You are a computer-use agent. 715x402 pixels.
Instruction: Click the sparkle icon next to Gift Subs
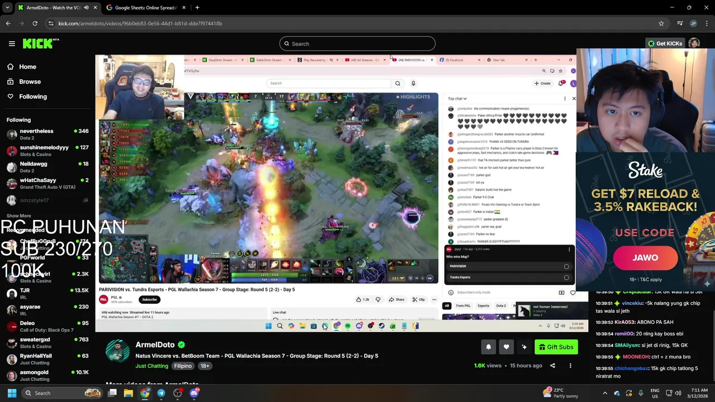pos(524,347)
